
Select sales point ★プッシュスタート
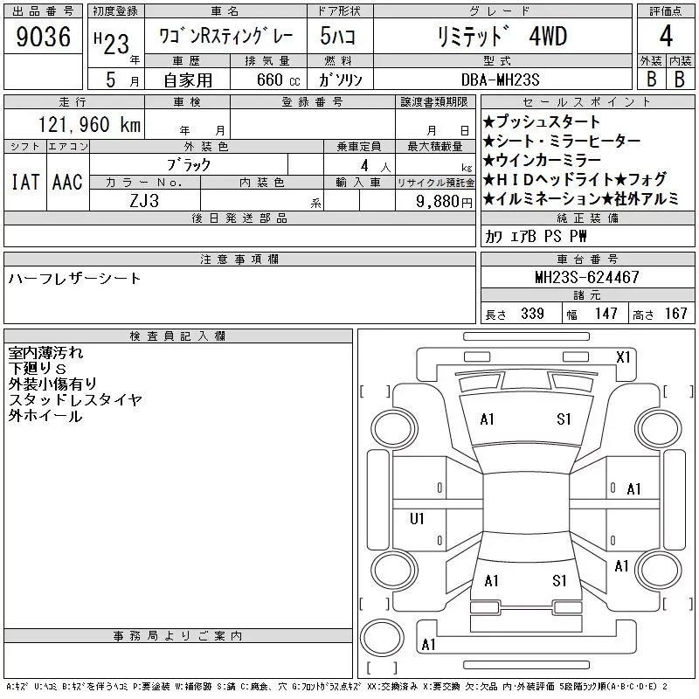click(x=542, y=121)
